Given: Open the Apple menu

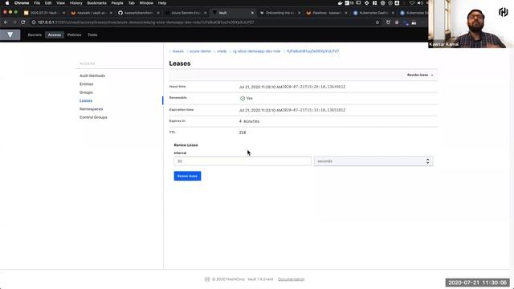Looking at the screenshot, I should click(x=7, y=3).
